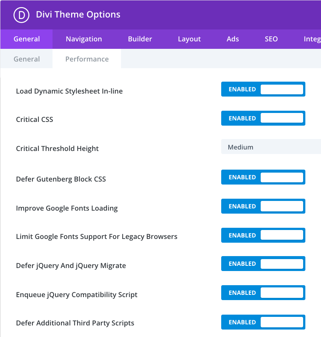The height and width of the screenshot is (337, 321).
Task: Toggle Load Dynamic Stylesheet In-line switch
Action: 263,89
